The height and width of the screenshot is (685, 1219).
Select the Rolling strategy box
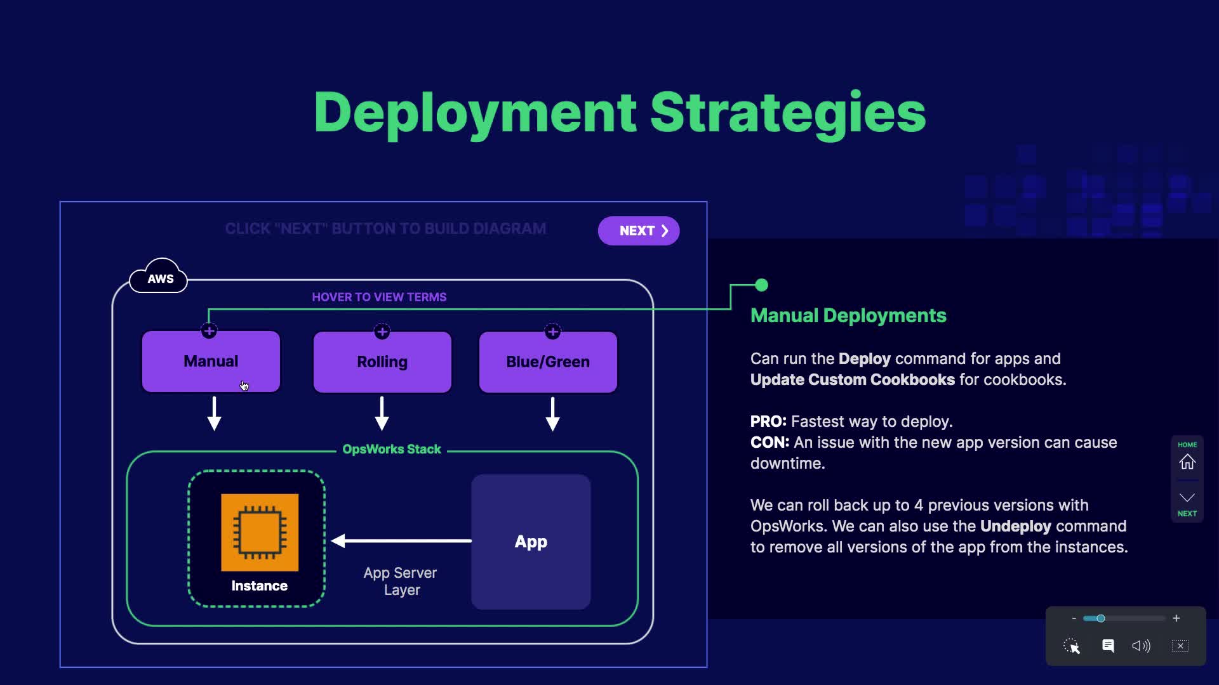[382, 362]
